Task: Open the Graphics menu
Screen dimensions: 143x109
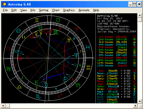Action: tap(69, 10)
